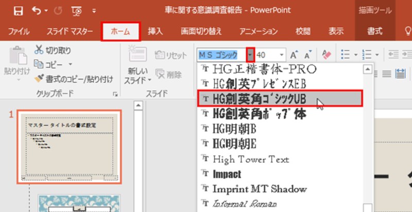The height and width of the screenshot is (212, 412).
Task: Click the 削除 button
Action: (169, 75)
